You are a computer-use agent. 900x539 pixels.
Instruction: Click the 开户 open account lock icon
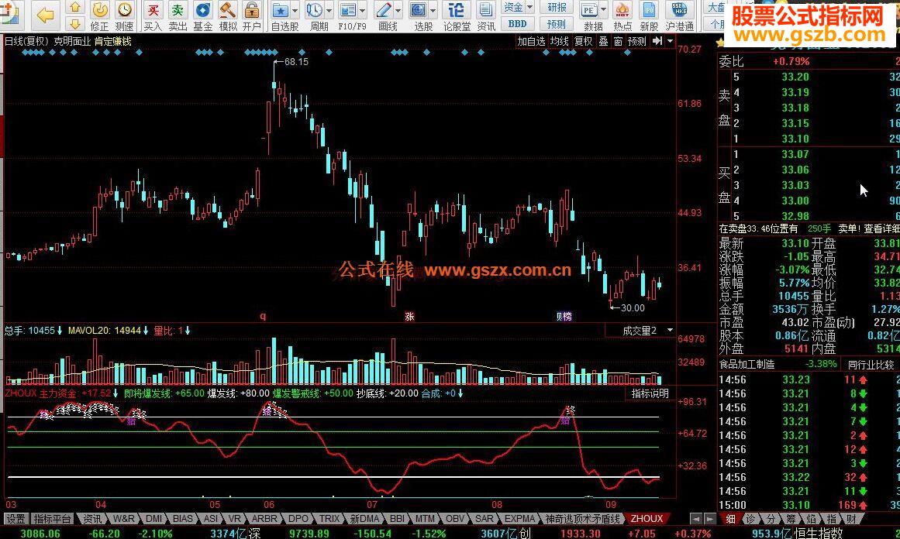pos(252,16)
